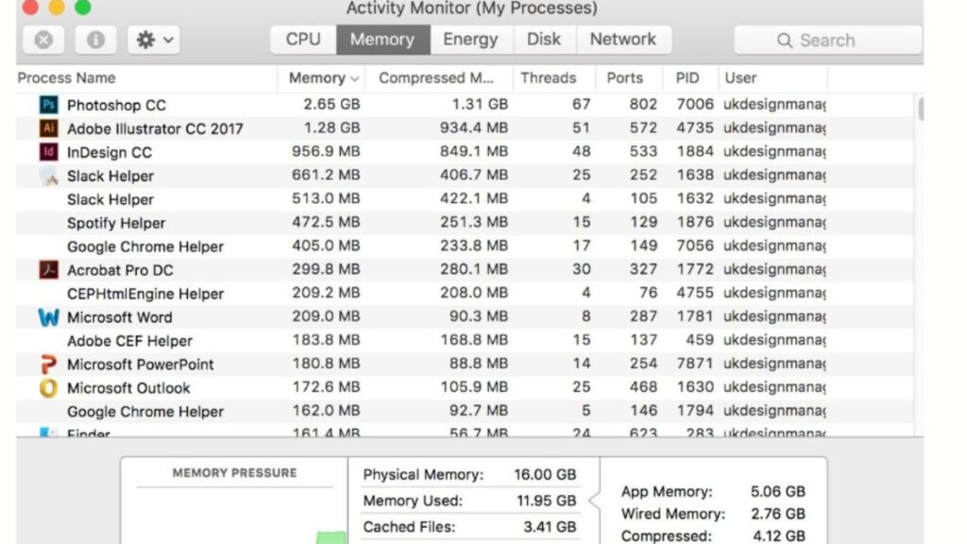Click the Compressed 4.12 GB value
Screen dimensions: 967x544
click(778, 536)
